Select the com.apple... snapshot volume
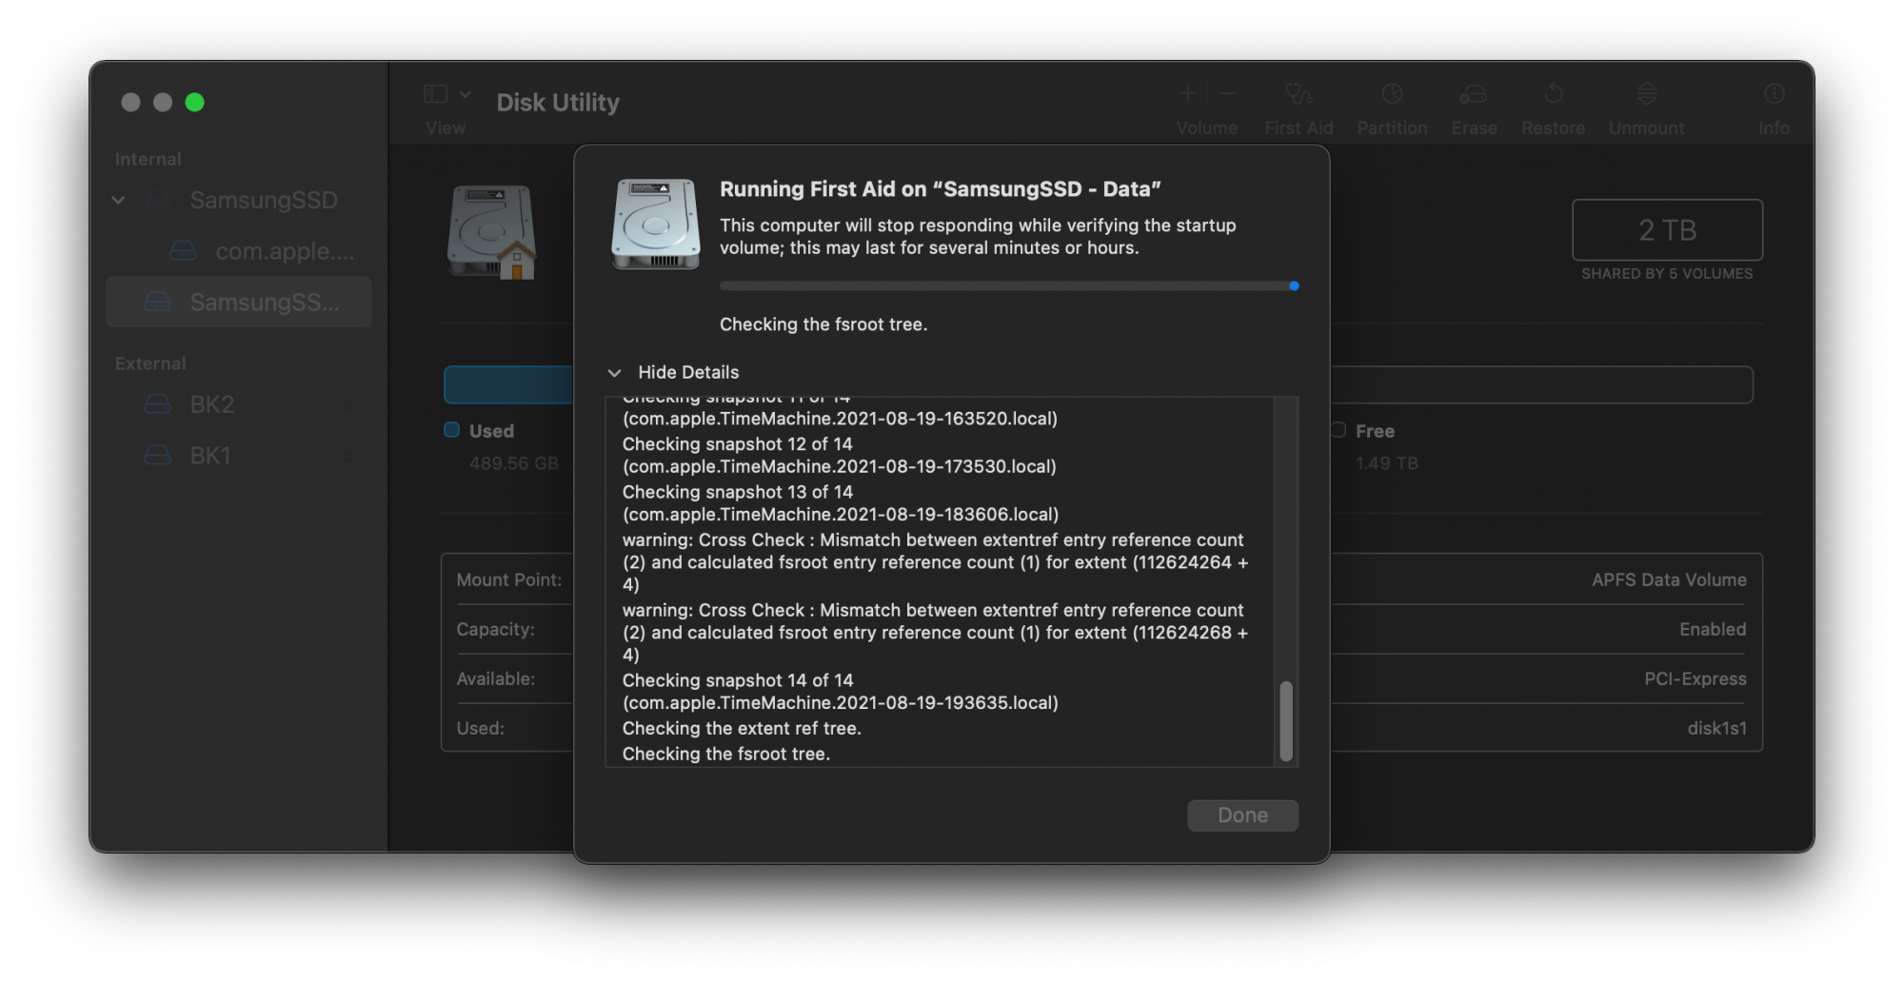This screenshot has height=982, width=1904. click(x=238, y=251)
